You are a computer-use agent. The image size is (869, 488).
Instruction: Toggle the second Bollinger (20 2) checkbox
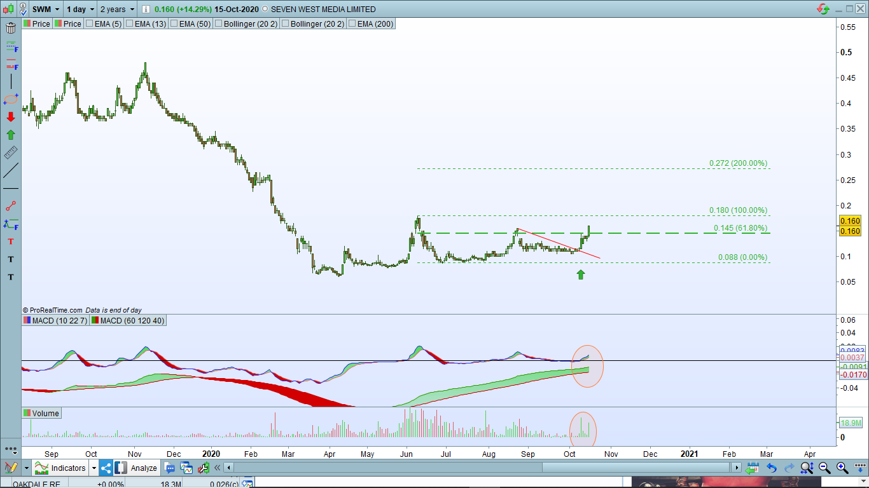(285, 24)
